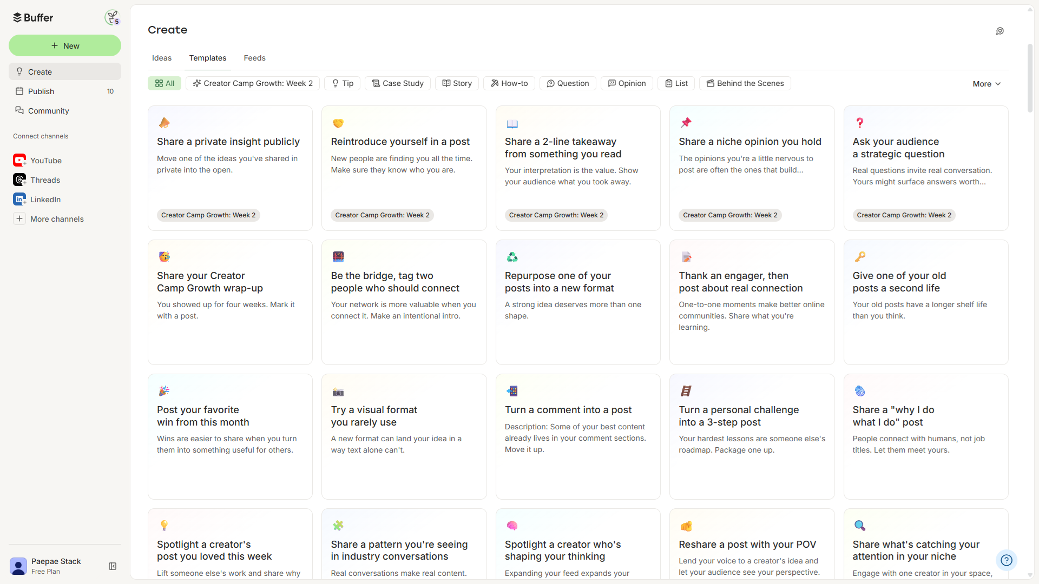Filter templates by Behind the Scenes
The width and height of the screenshot is (1039, 584).
745,83
